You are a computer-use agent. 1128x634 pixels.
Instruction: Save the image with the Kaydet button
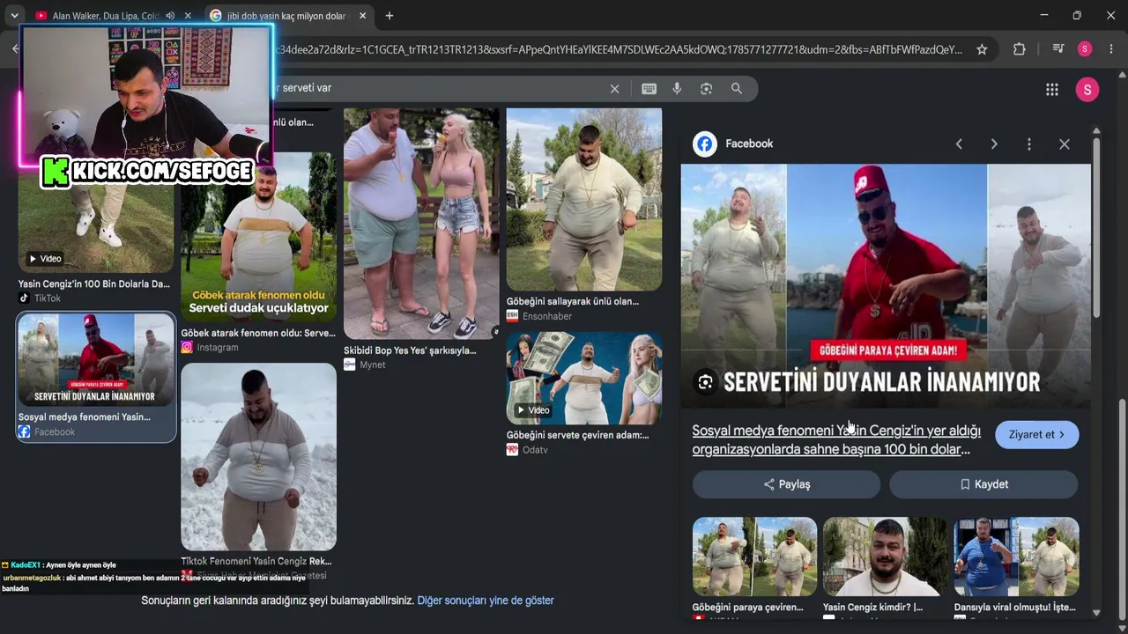click(x=983, y=484)
